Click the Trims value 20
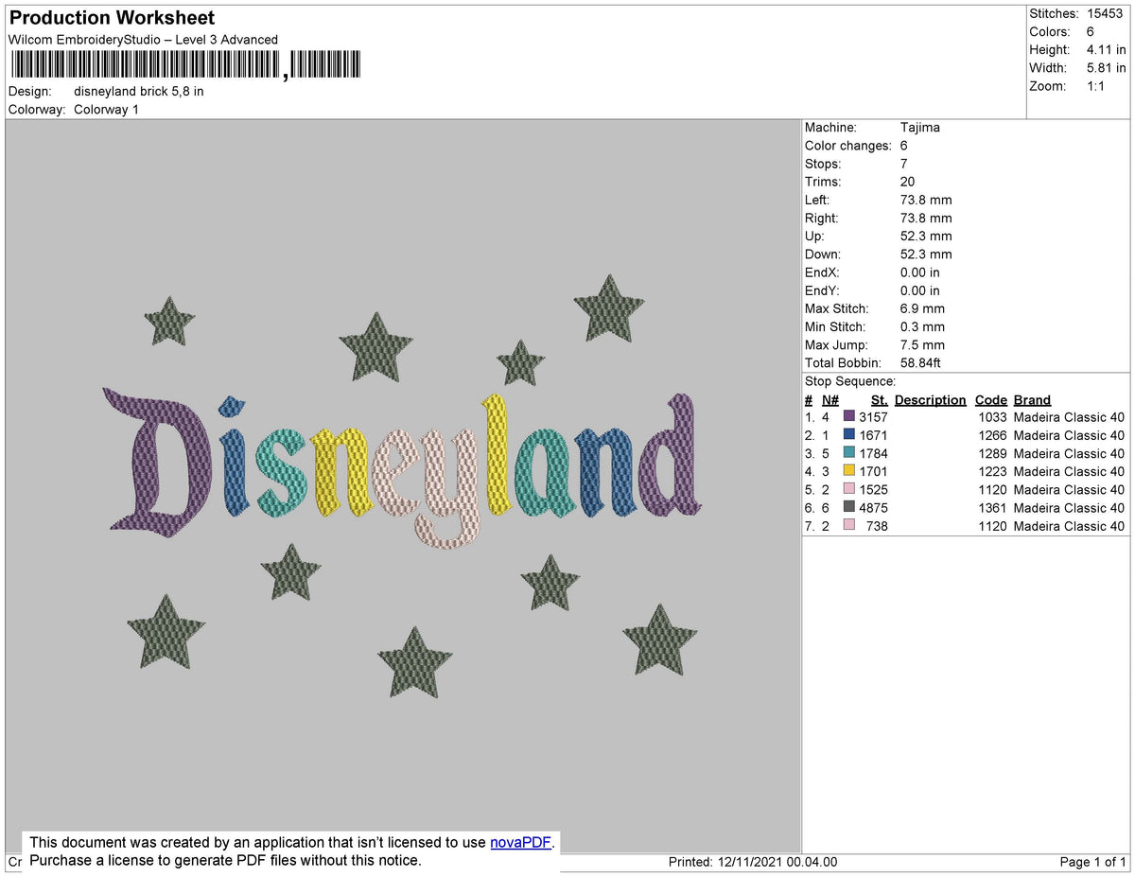 (x=908, y=182)
